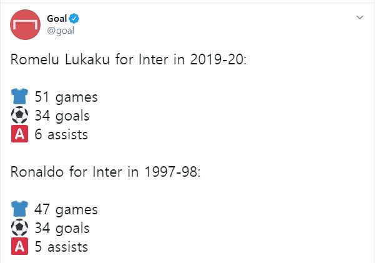Expand the tweet options chevron

pos(360,18)
